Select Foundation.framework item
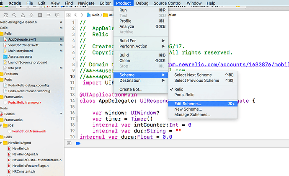This screenshot has width=289, height=176. pos(29,131)
